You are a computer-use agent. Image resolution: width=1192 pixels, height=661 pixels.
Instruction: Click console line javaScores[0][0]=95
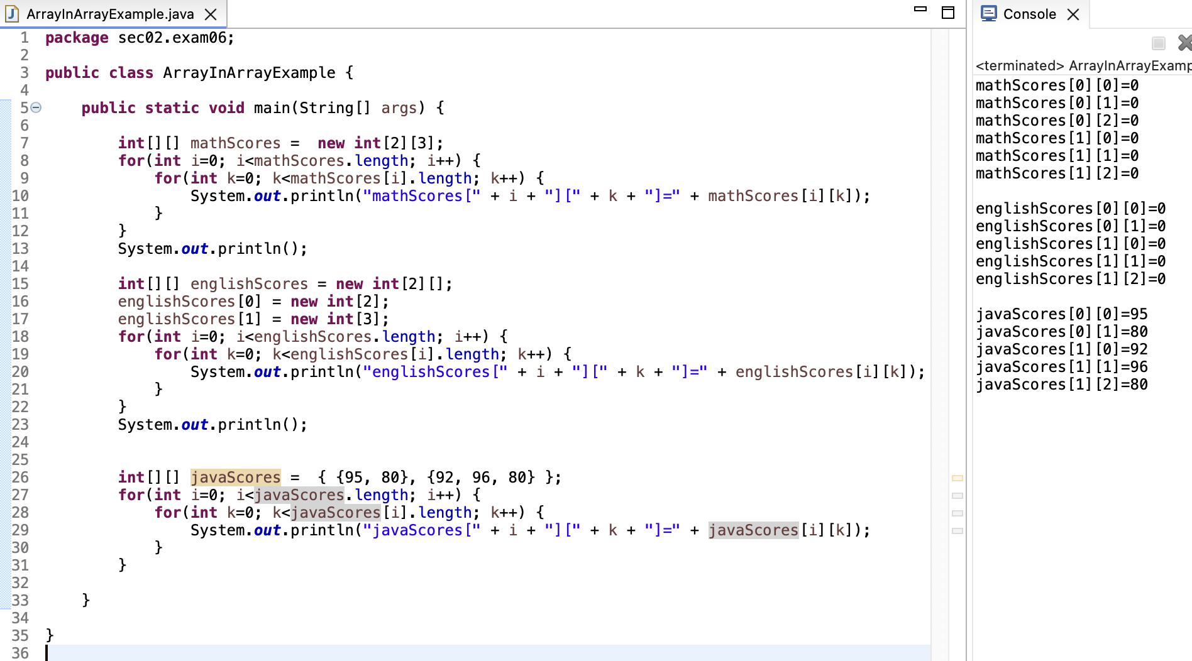[x=1062, y=314]
